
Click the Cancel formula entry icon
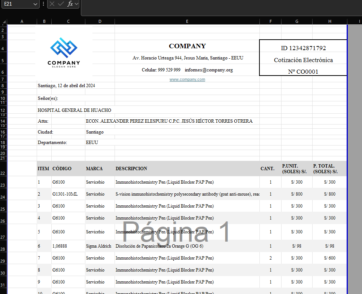click(52, 4)
